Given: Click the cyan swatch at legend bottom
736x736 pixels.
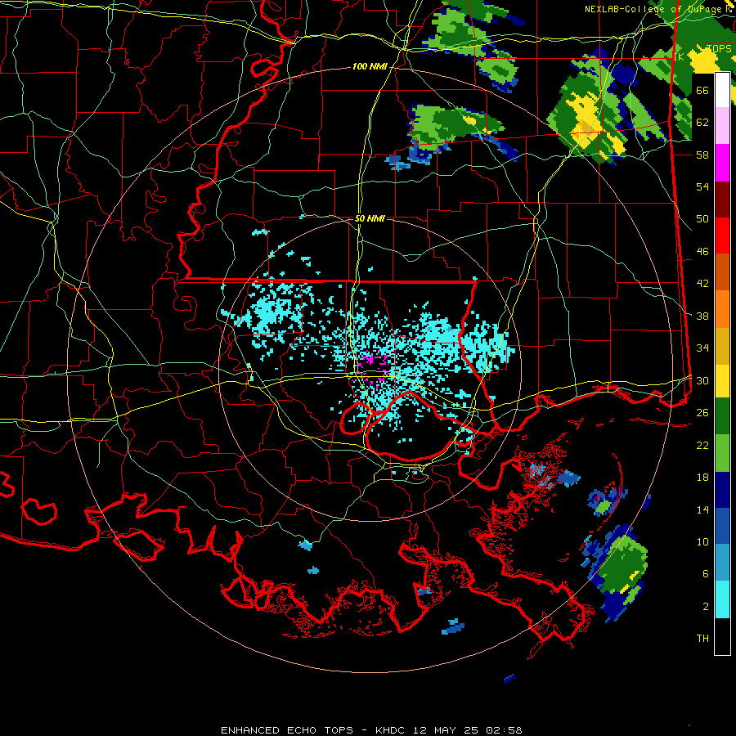Looking at the screenshot, I should click(x=722, y=599).
